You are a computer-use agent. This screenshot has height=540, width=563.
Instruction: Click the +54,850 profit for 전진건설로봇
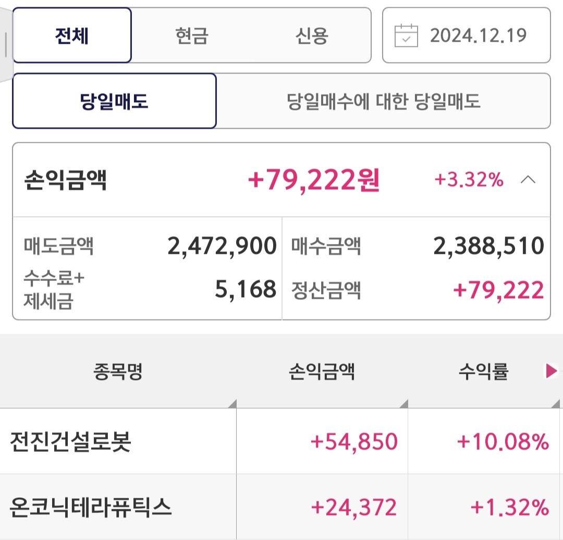click(354, 442)
